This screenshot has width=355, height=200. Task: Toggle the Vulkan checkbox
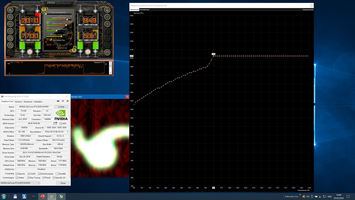(x=17, y=178)
